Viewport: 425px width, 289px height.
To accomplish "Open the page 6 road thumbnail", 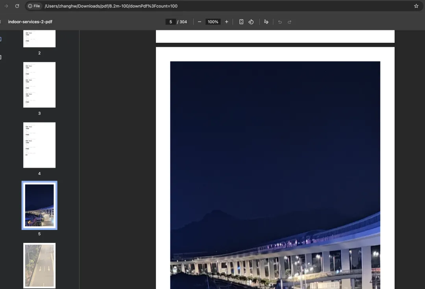I will tap(39, 265).
